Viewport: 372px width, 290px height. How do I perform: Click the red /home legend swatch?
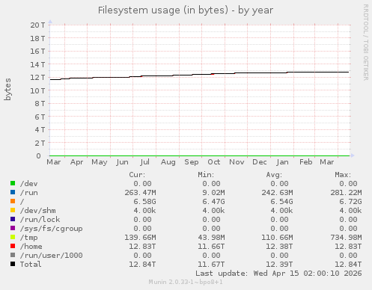13,246
